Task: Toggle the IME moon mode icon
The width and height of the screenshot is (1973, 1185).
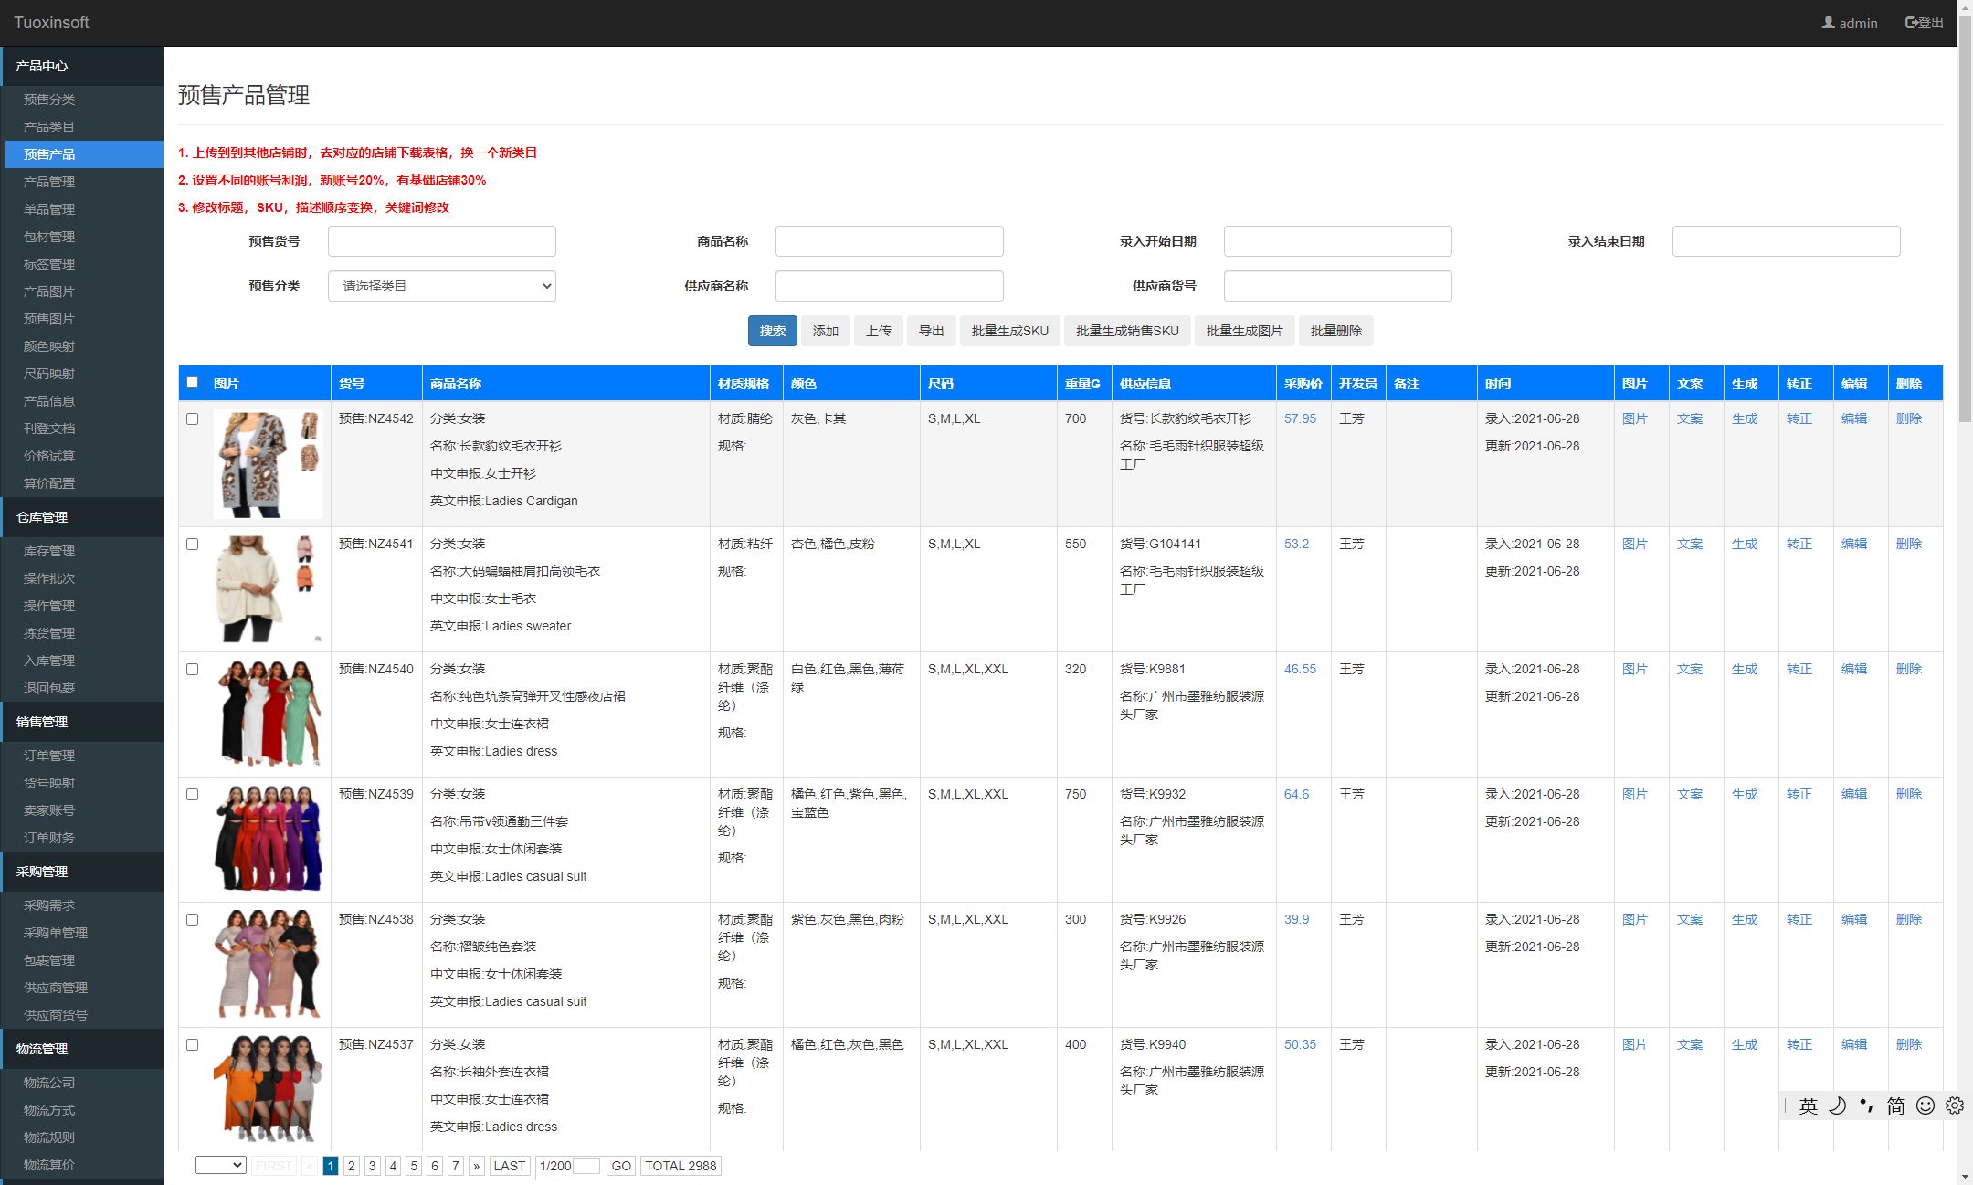Action: (x=1838, y=1106)
